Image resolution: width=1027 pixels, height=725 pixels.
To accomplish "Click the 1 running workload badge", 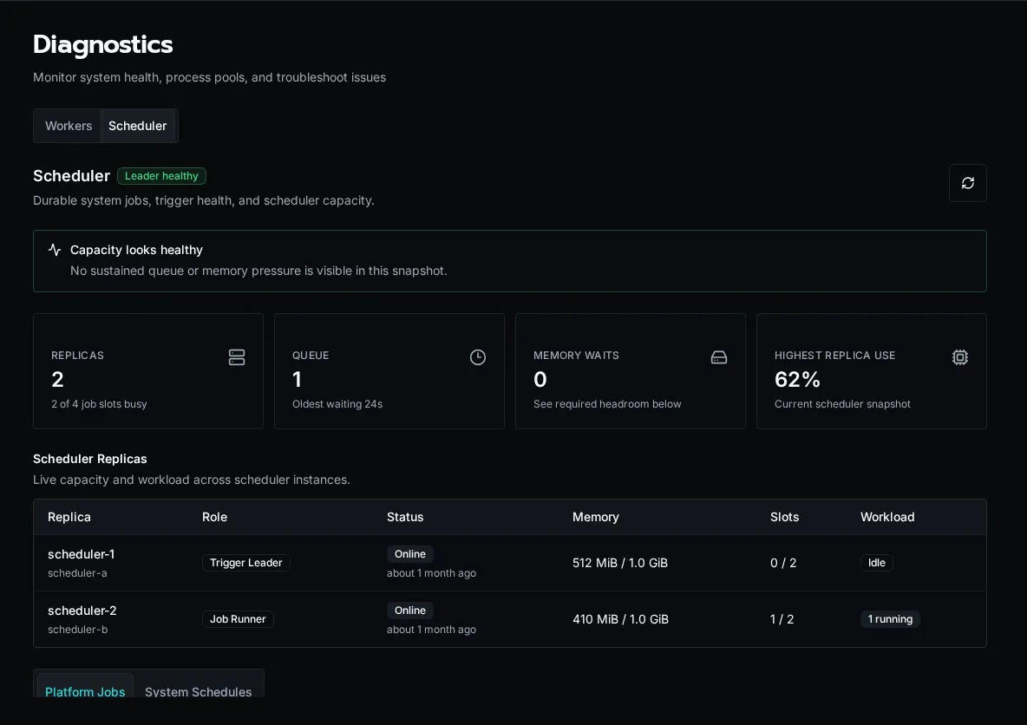I will [890, 619].
